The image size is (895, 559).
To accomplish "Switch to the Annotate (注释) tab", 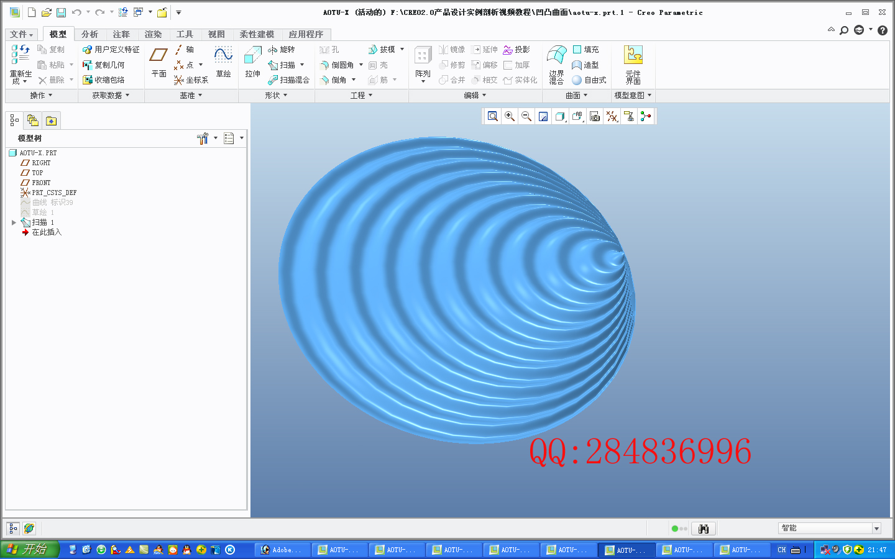I will 121,34.
